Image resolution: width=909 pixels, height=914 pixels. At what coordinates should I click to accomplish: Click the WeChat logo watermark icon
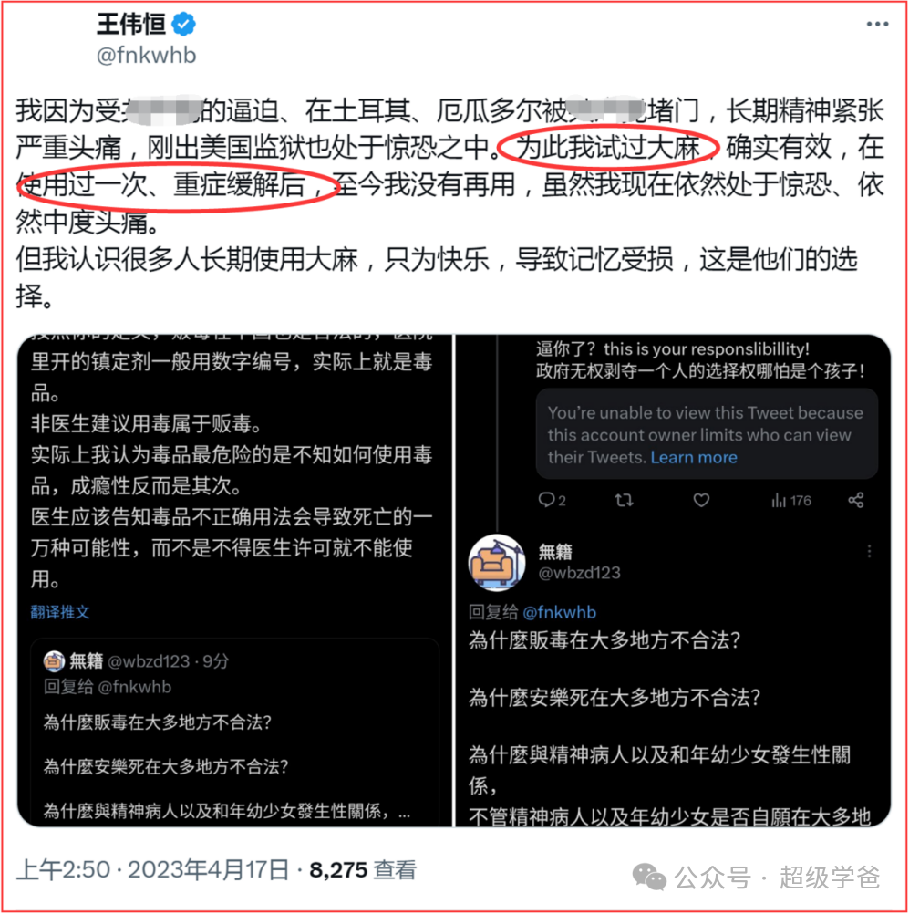649,878
